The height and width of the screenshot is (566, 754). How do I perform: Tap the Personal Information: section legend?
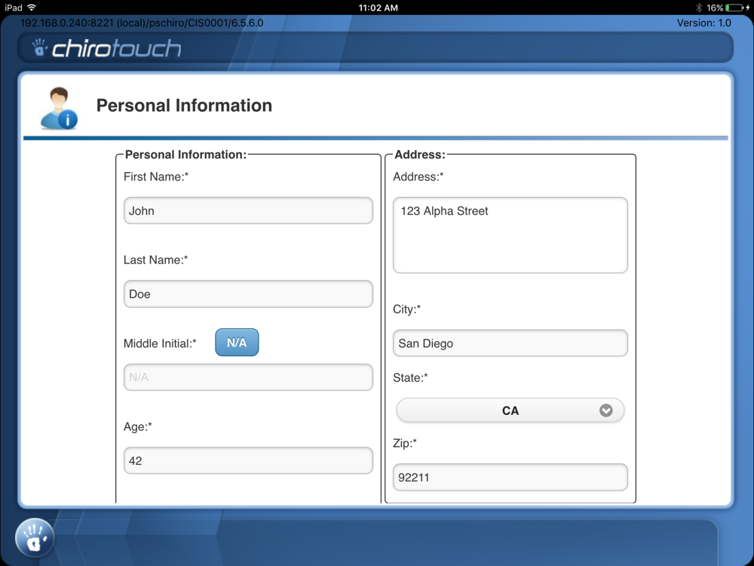click(185, 155)
